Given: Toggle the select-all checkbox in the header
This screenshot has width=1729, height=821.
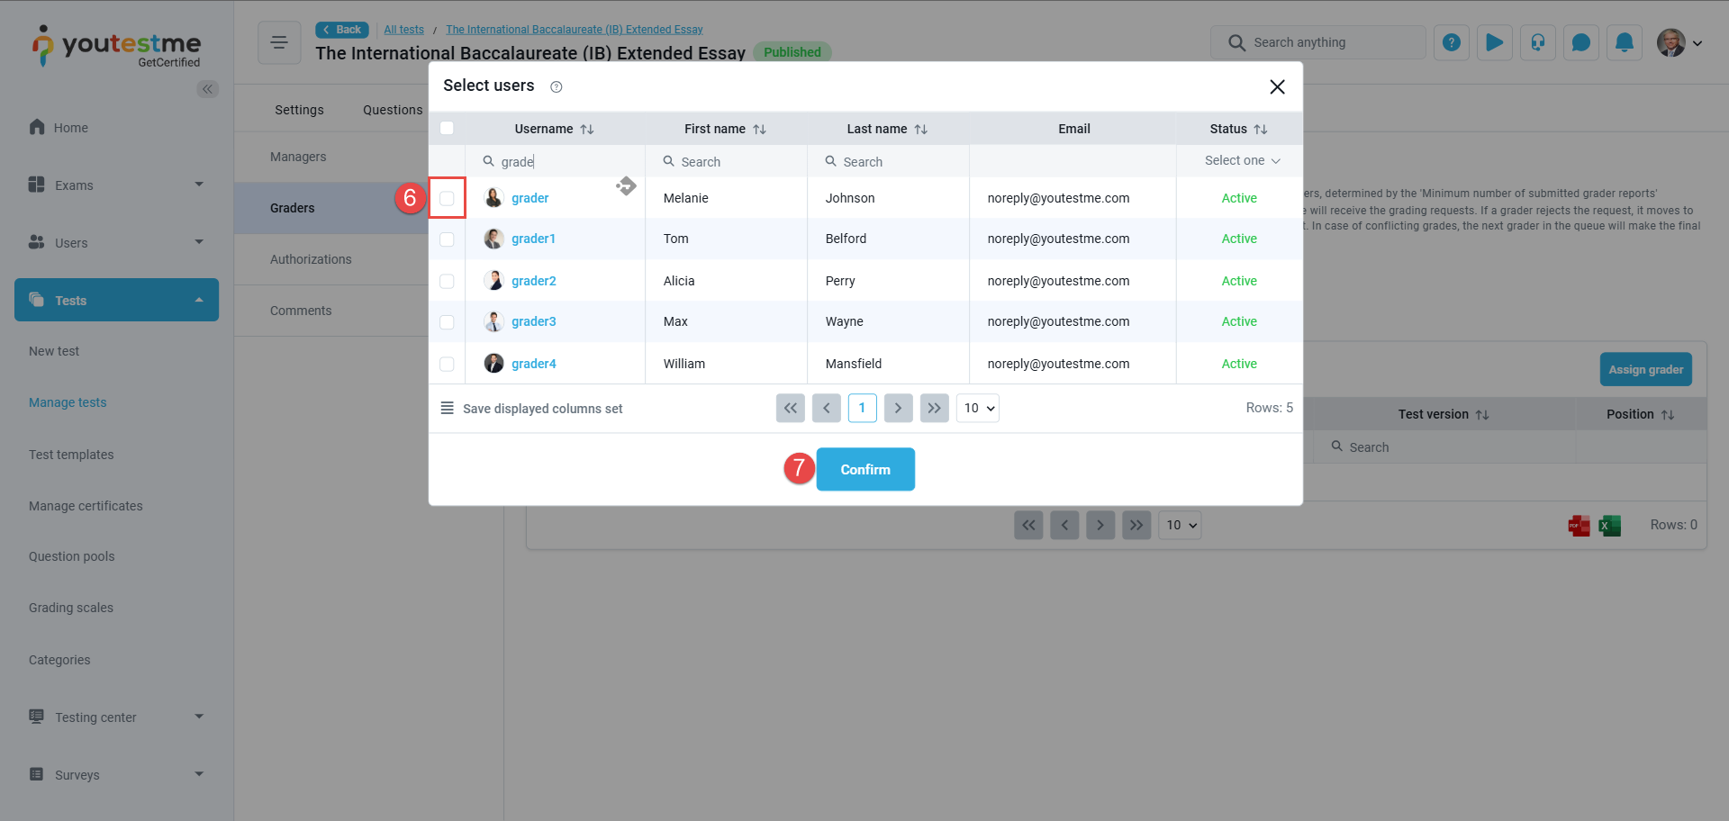Looking at the screenshot, I should coord(447,128).
